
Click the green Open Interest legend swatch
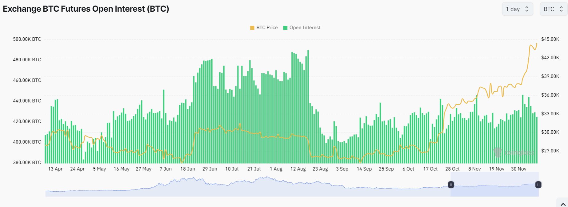pyautogui.click(x=285, y=28)
